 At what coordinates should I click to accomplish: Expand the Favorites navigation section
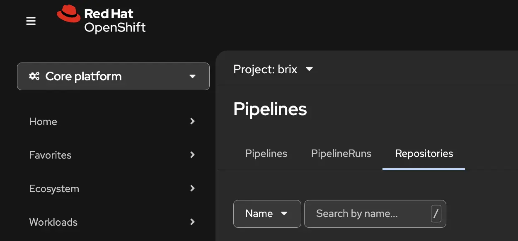(112, 155)
